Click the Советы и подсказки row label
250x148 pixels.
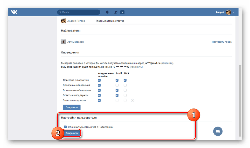click(74, 100)
